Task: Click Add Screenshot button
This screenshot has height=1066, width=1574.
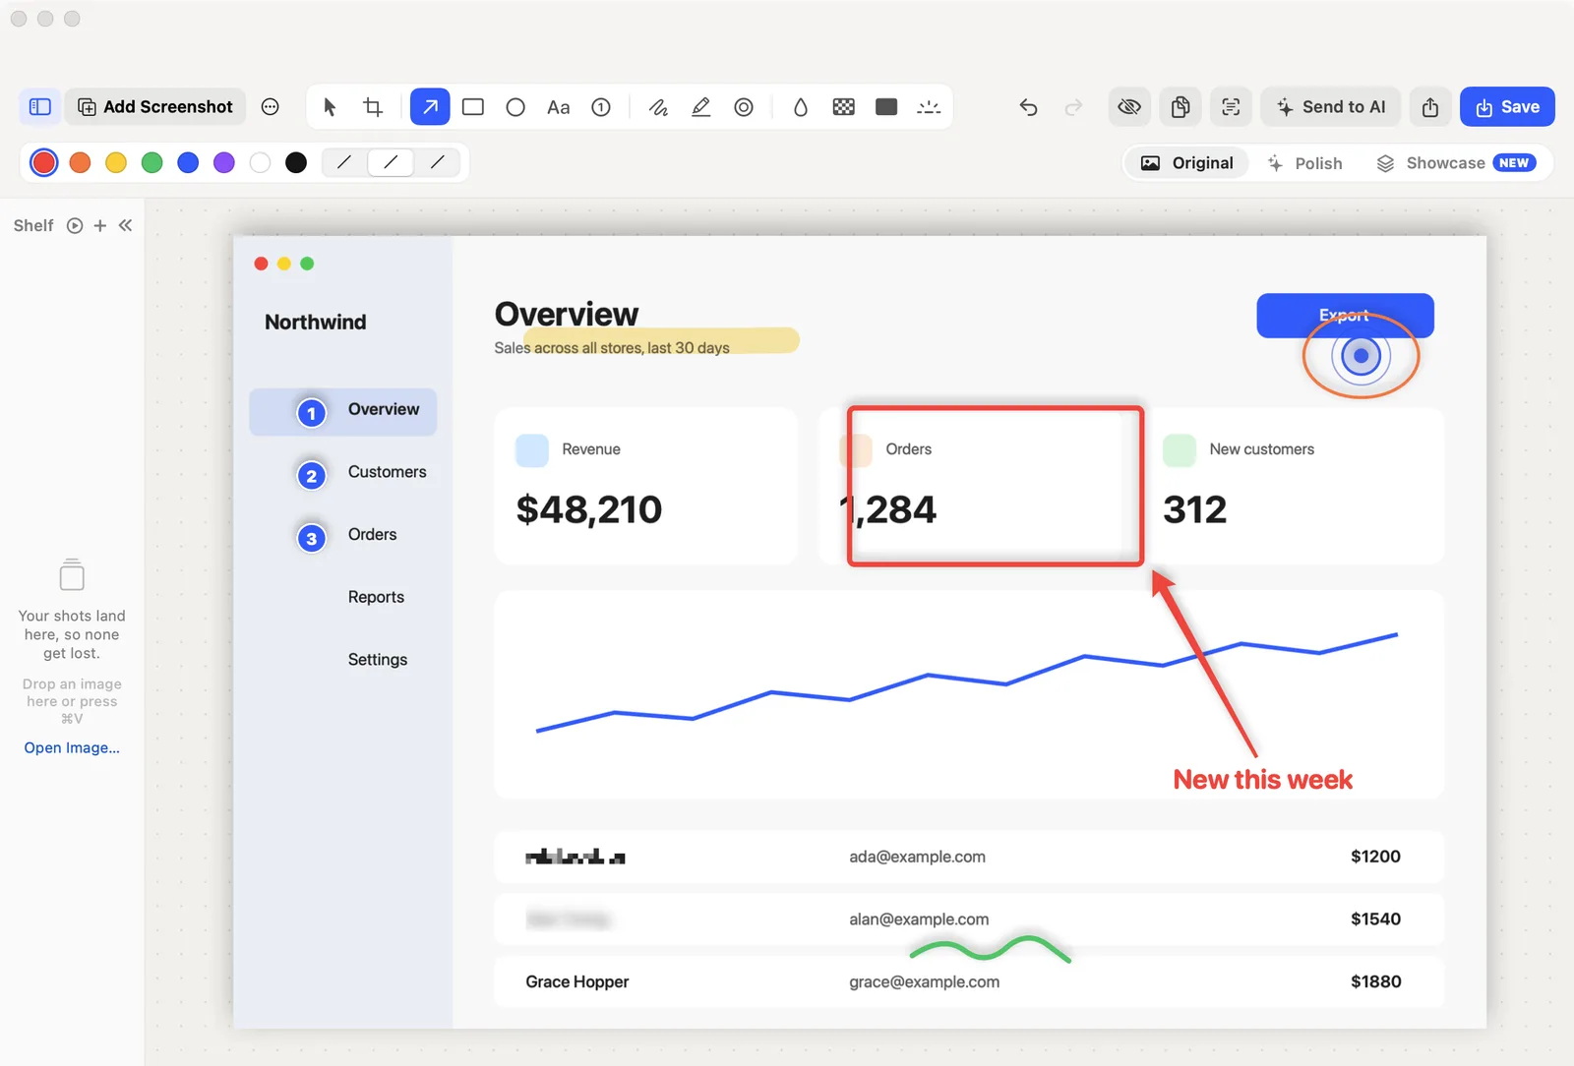Action: (x=155, y=107)
